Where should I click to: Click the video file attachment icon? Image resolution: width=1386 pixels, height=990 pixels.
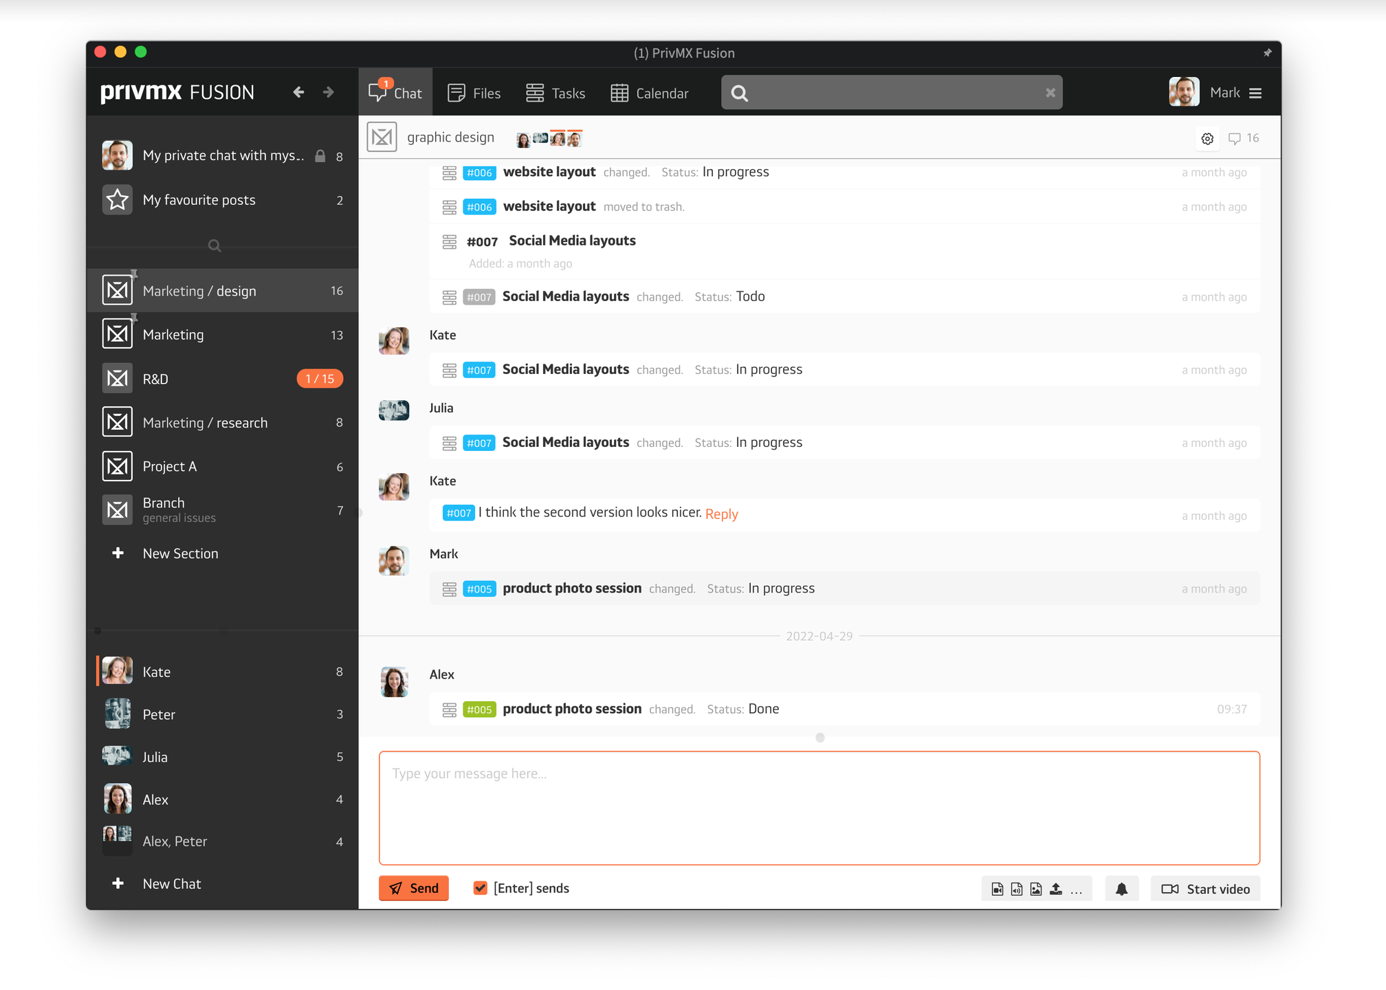tap(997, 889)
